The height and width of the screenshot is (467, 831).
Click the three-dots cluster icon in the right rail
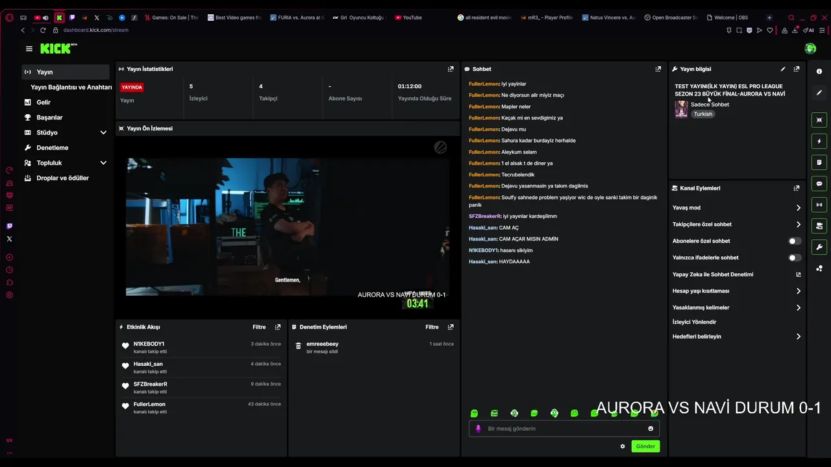[819, 269]
